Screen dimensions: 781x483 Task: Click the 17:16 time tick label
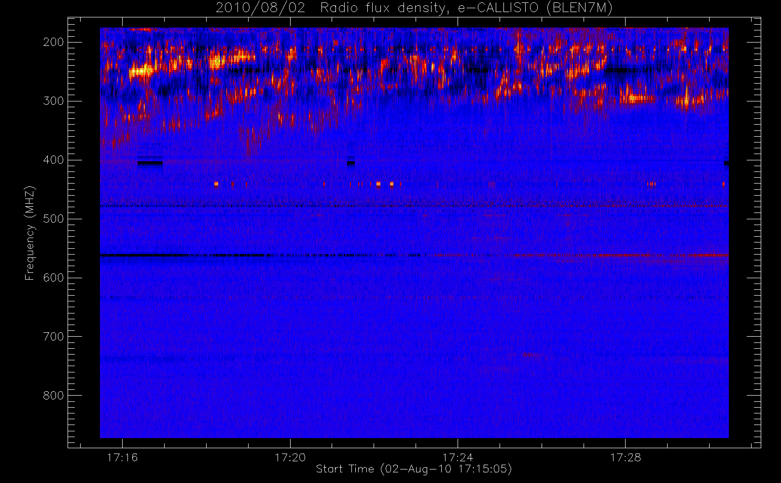tap(122, 457)
